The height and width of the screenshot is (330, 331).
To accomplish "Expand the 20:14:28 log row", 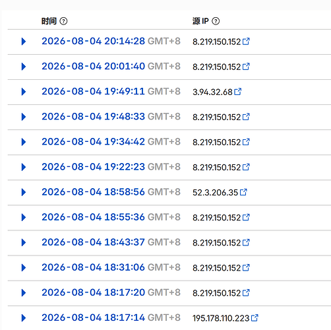I will [x=24, y=42].
